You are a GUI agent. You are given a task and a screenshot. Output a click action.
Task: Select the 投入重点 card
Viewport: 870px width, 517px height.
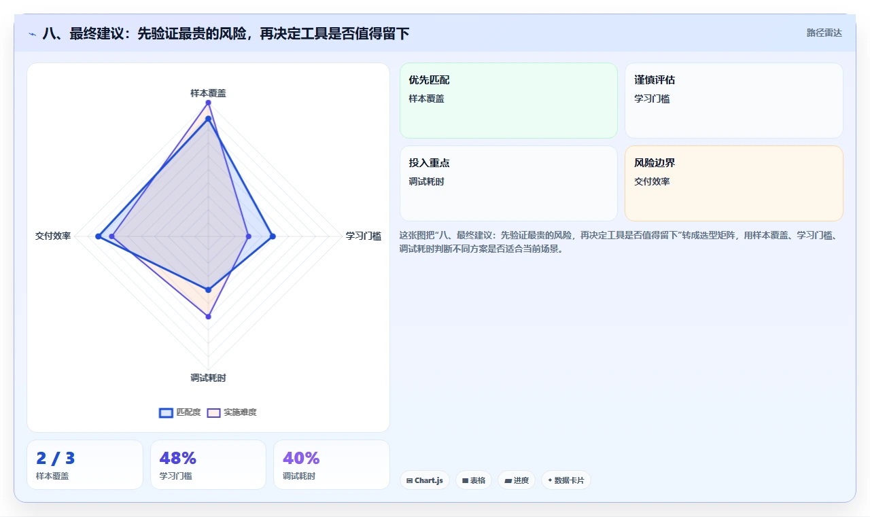coord(508,183)
